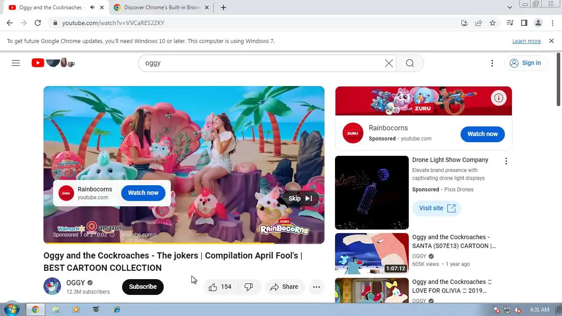This screenshot has width=562, height=316.
Task: Open LOVE FOR OLIVIA video title
Action: (x=452, y=286)
